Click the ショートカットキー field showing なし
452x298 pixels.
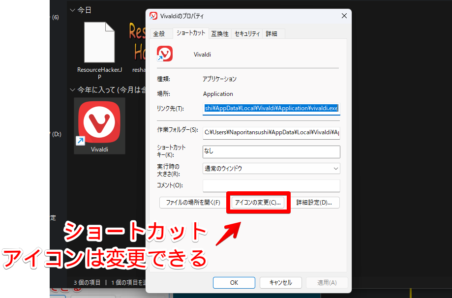(271, 151)
